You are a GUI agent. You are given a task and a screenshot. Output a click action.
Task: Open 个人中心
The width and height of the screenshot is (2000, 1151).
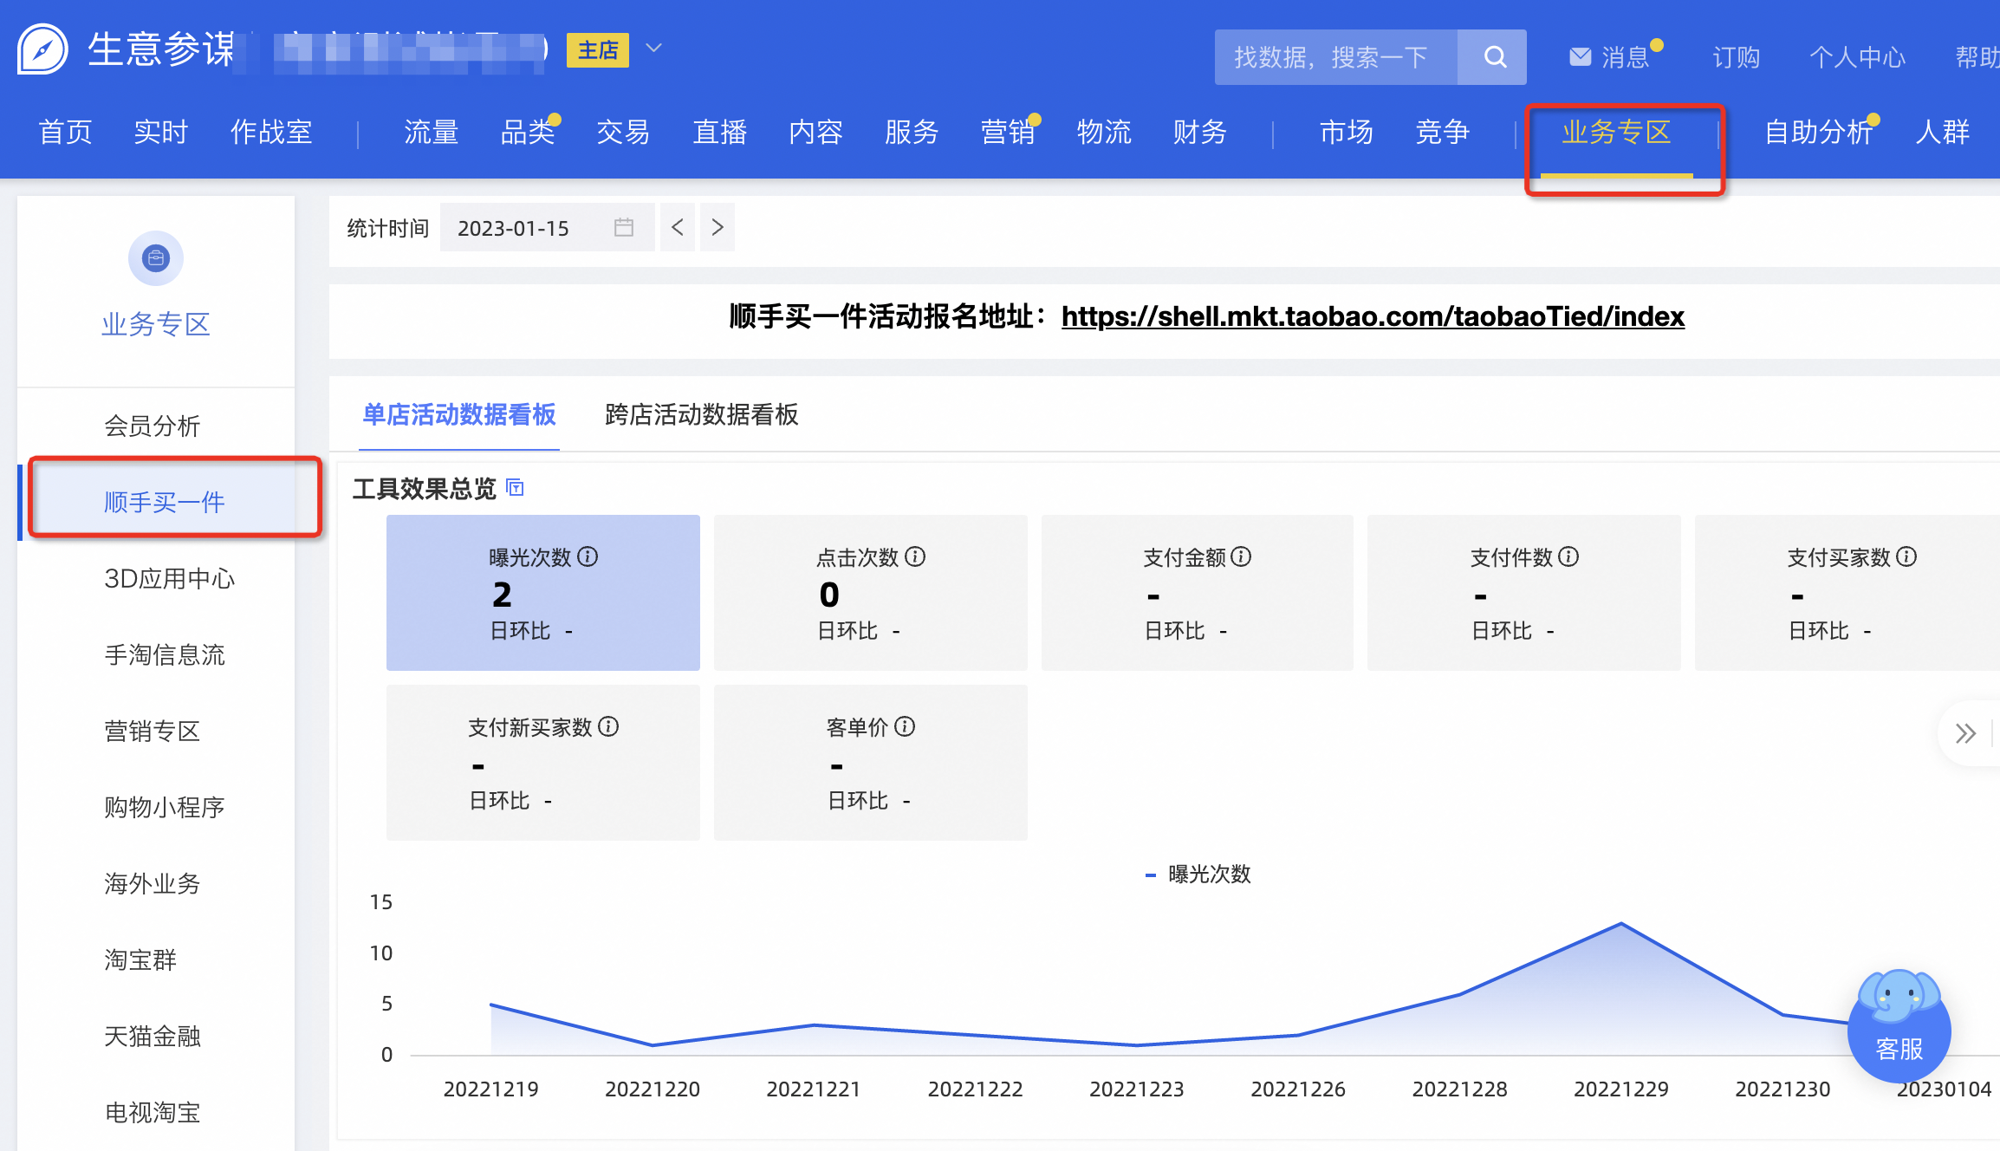1858,57
